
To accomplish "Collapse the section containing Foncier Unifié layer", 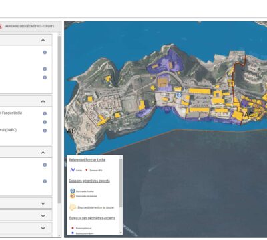I will pyautogui.click(x=43, y=101).
